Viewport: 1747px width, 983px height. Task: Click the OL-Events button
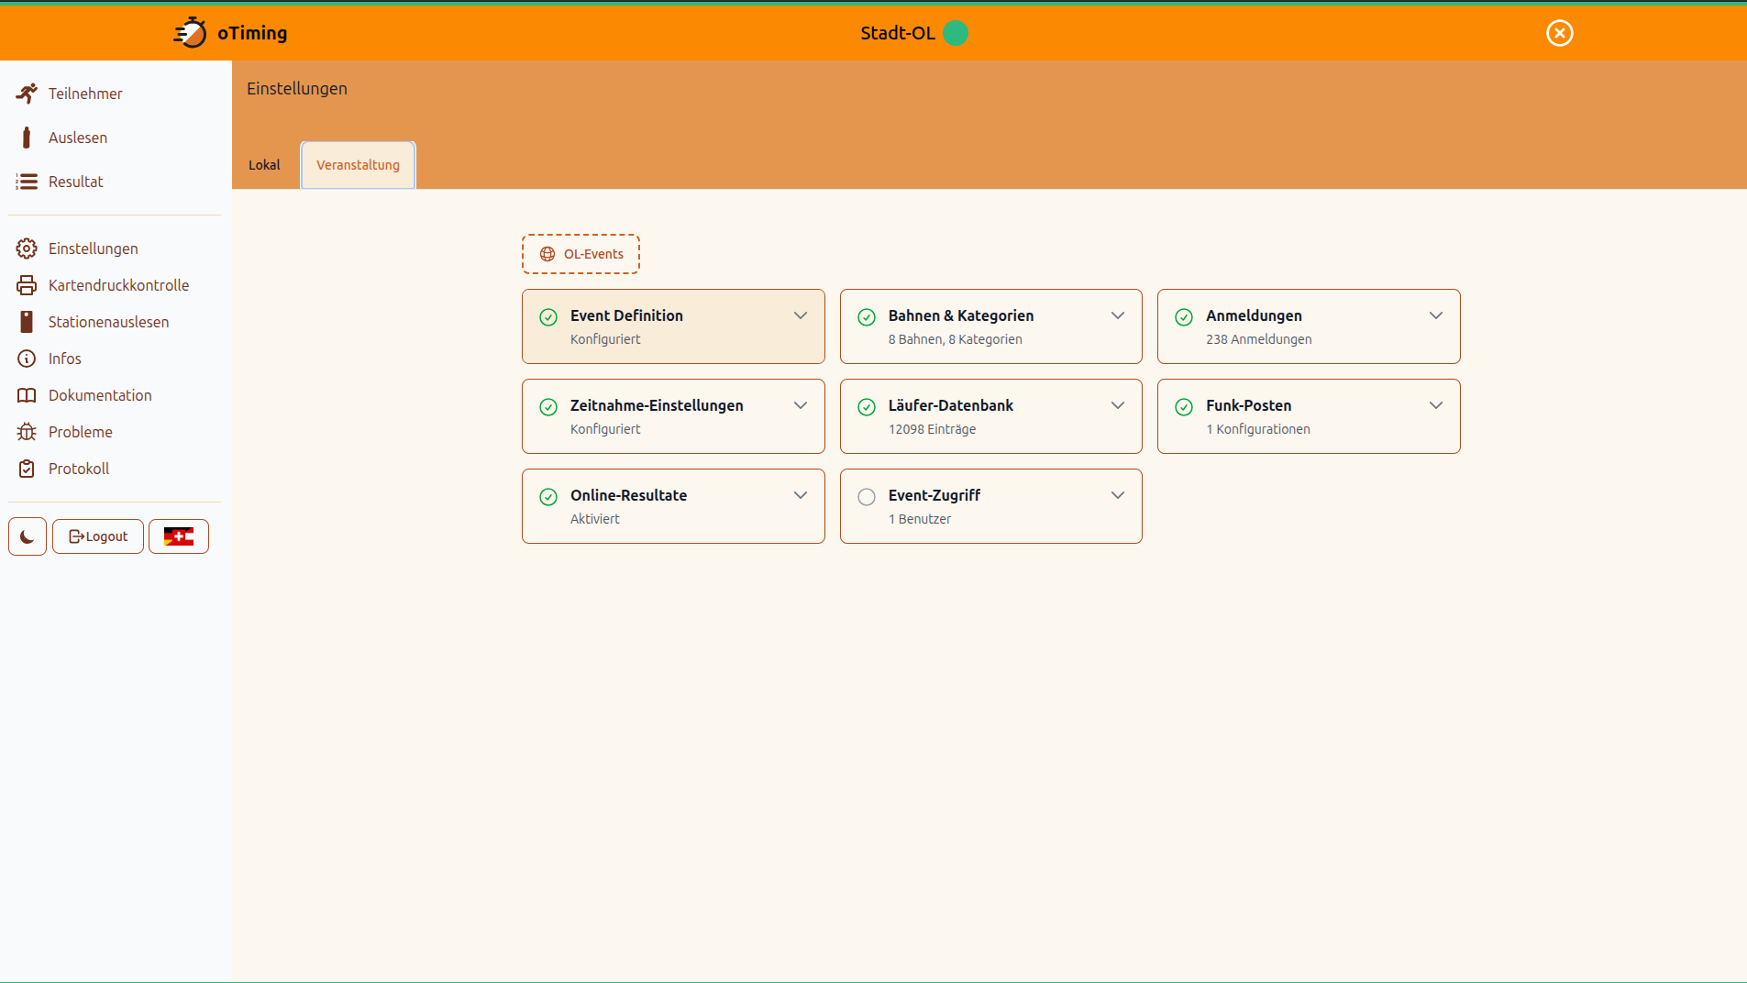pyautogui.click(x=580, y=254)
